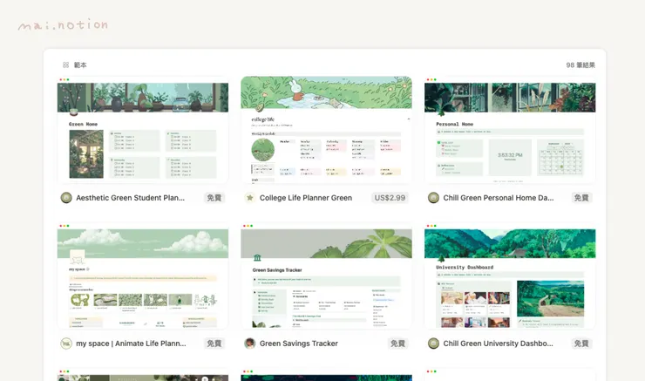Open the Aesthetic Green Student Planner thumbnail
This screenshot has width=645, height=381.
tap(143, 130)
